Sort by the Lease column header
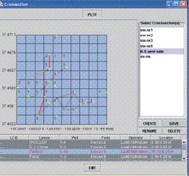This screenshot has width=189, height=176. pos(44,138)
